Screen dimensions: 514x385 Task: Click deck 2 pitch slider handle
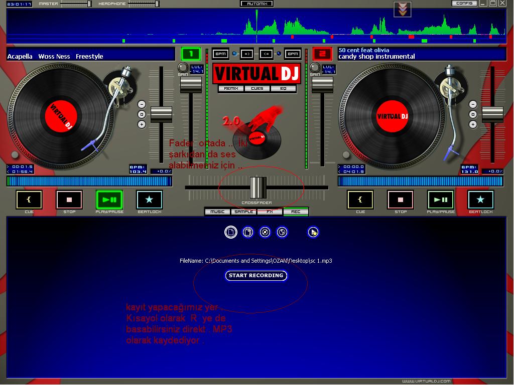492,114
